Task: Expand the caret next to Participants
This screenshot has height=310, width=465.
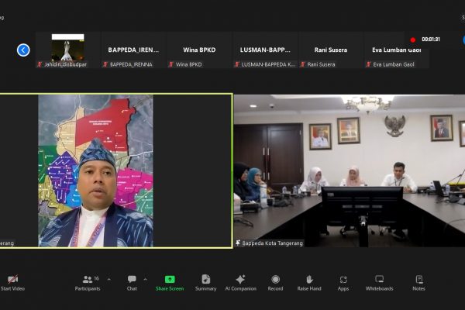Action: point(108,279)
